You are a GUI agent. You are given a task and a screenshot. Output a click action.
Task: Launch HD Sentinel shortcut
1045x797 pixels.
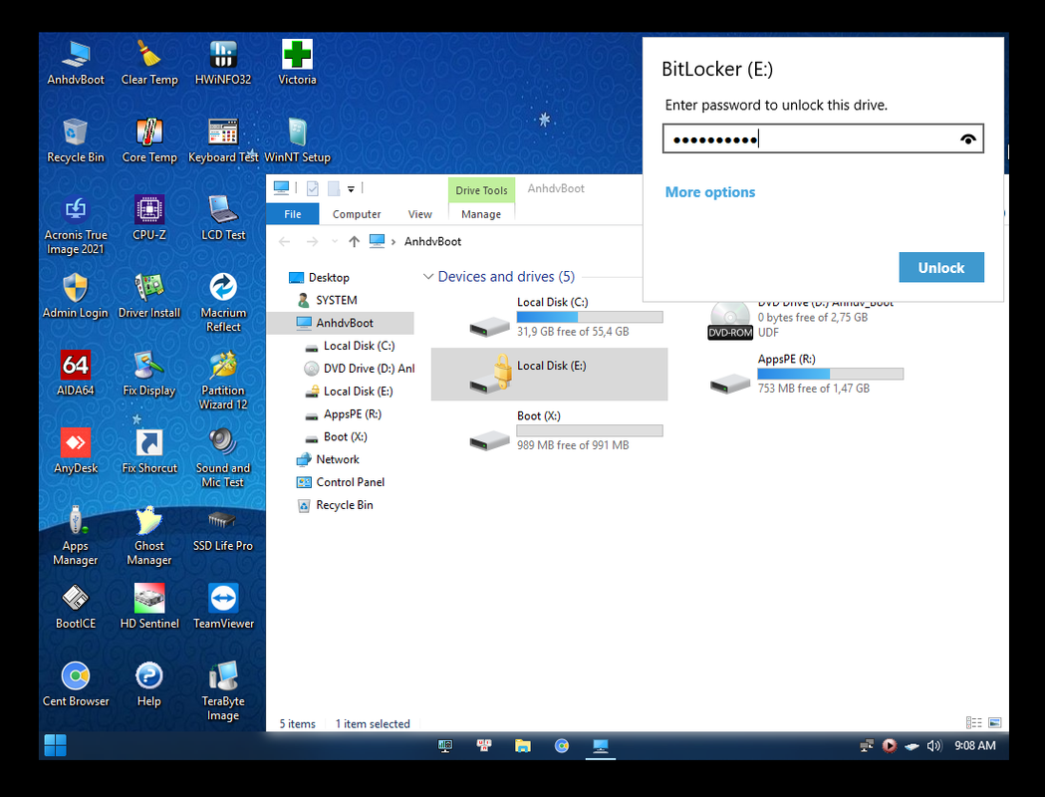149,607
